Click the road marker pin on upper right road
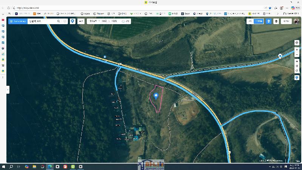Image resolution: width=302 pixels, height=170 pixels. point(280,56)
